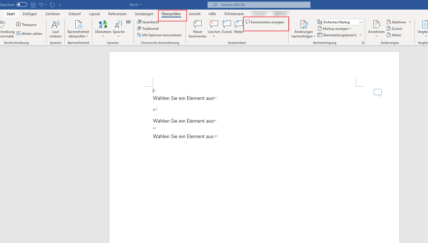428x243 pixels.
Task: Go to next comment with Weiter
Action: pos(238,27)
